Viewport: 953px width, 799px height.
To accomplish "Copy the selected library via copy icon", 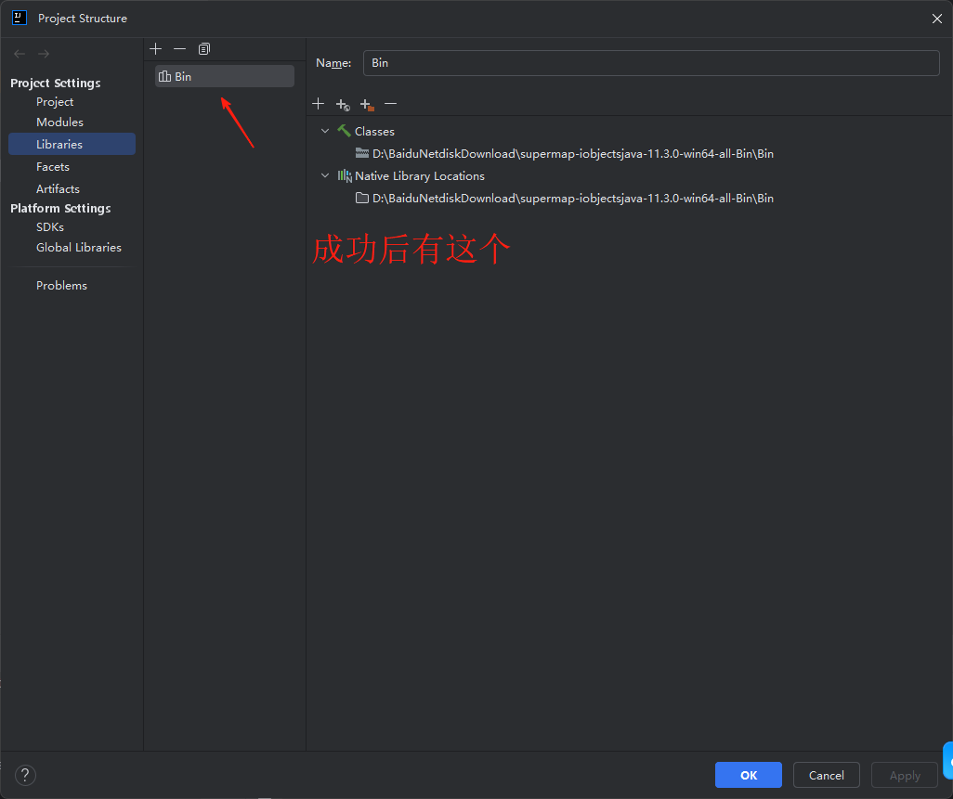I will pyautogui.click(x=203, y=48).
